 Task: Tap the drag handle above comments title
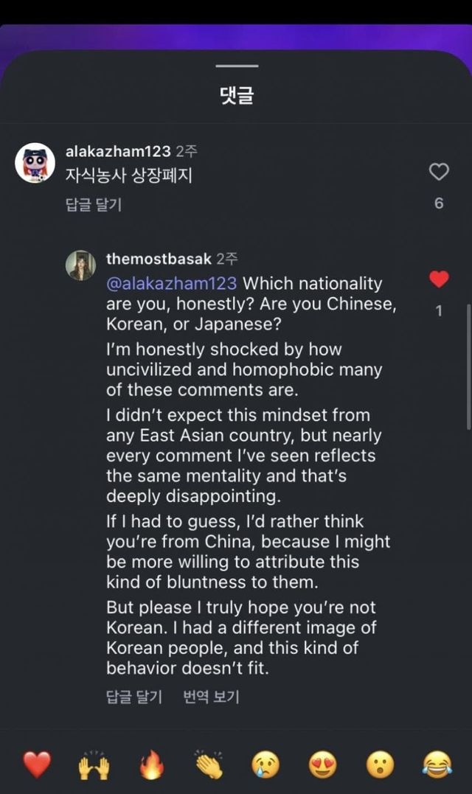(x=237, y=66)
